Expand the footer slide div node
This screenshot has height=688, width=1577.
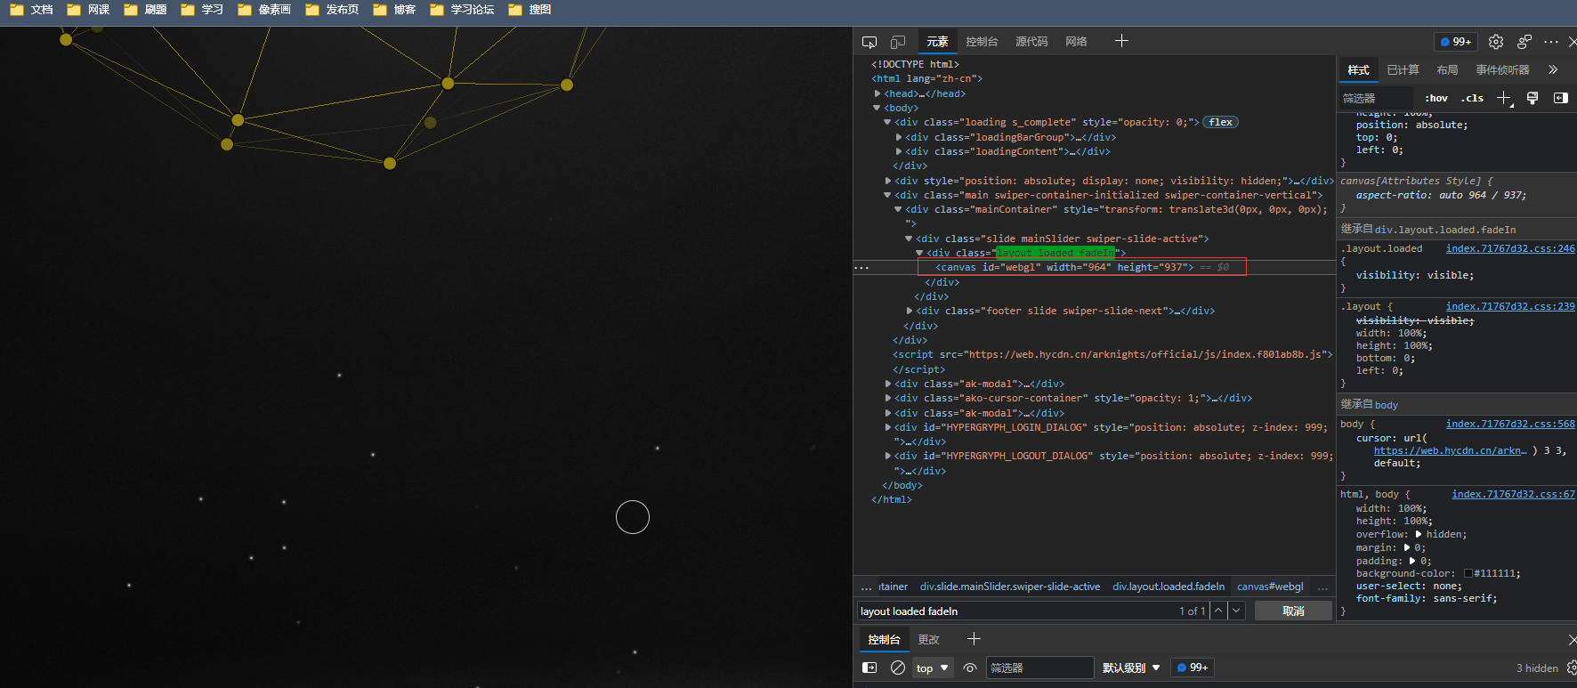pyautogui.click(x=910, y=311)
